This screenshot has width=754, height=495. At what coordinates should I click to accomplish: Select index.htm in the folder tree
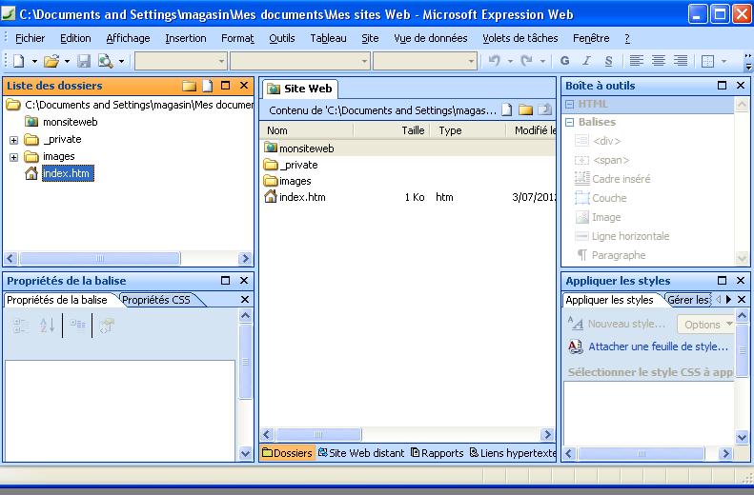coord(68,173)
